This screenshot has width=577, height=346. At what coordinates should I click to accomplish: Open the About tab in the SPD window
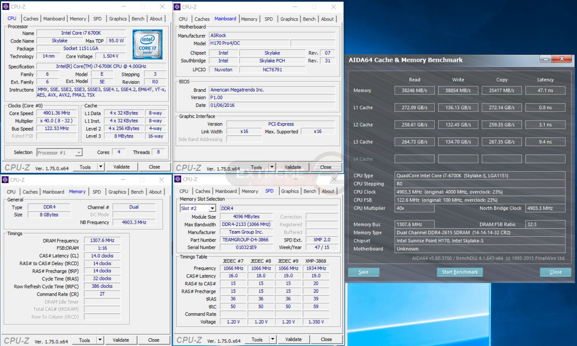point(328,191)
